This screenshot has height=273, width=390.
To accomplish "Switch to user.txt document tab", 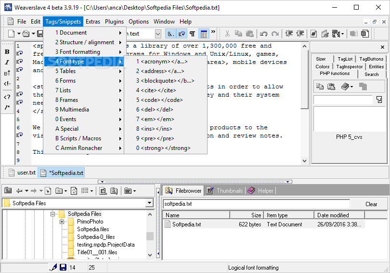I will [x=22, y=173].
